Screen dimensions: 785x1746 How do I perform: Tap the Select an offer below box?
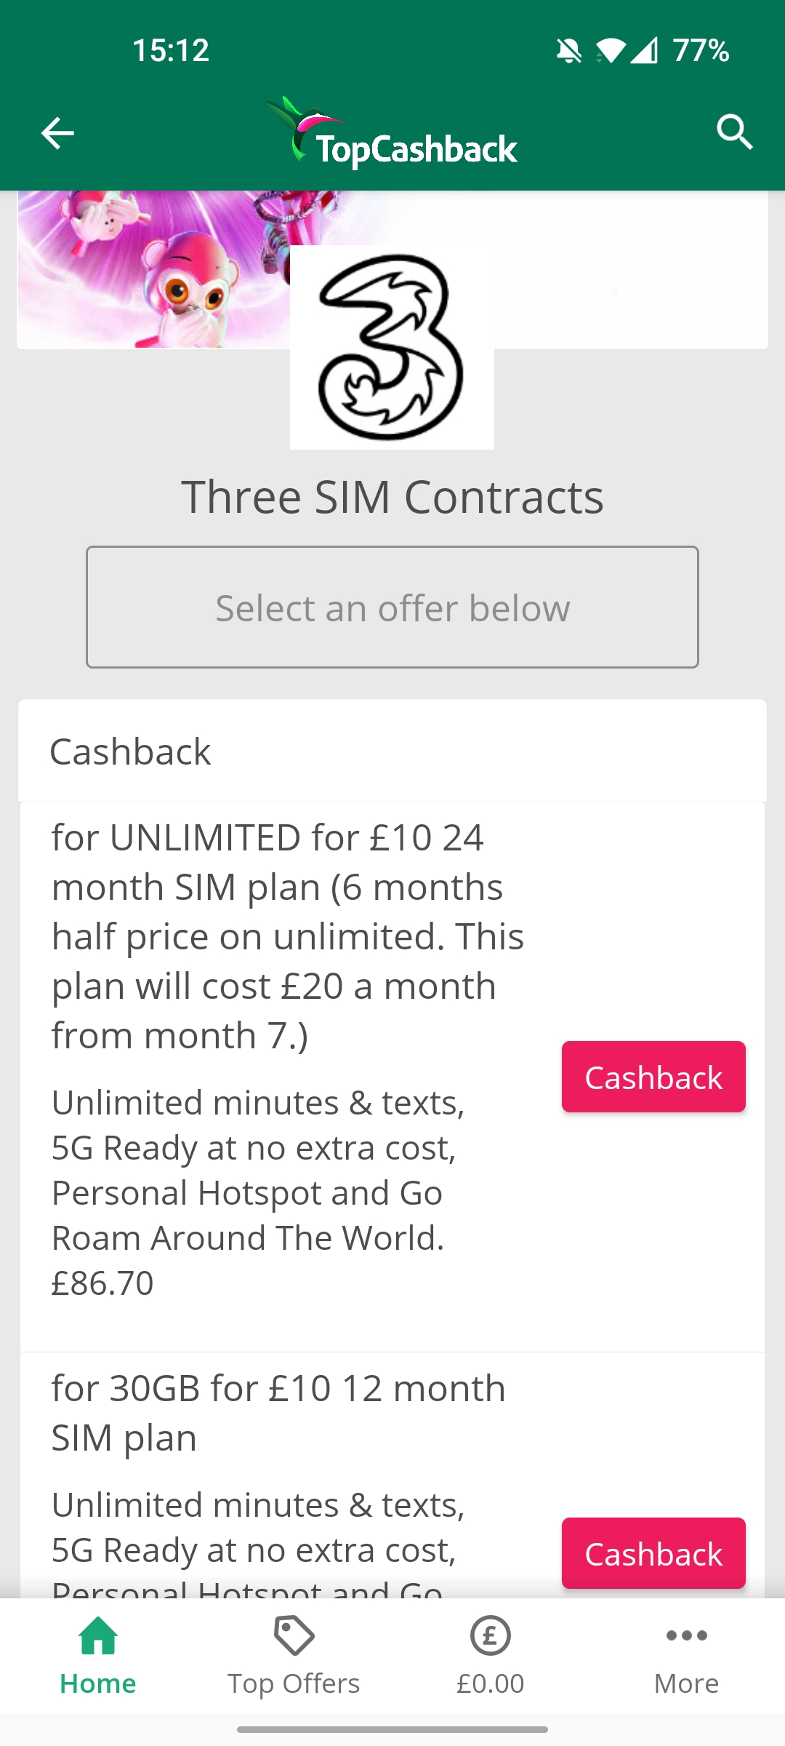coord(392,607)
